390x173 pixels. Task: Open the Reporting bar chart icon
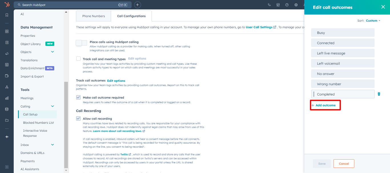(x=7, y=98)
